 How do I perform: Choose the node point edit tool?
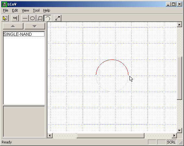pyautogui.click(x=57, y=18)
